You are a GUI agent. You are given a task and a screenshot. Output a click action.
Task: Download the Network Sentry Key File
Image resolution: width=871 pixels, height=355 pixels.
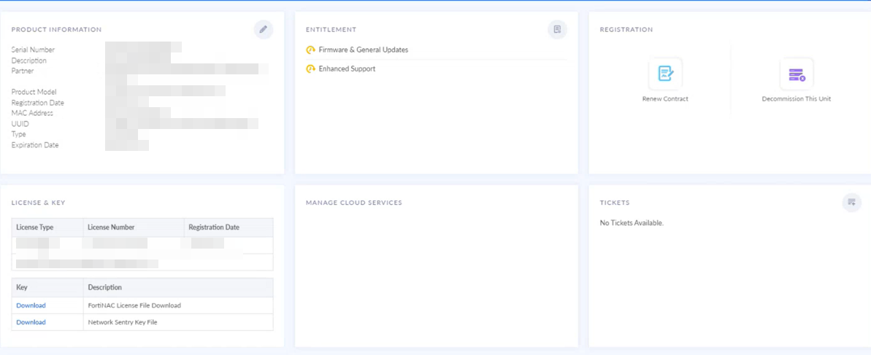[x=31, y=322]
